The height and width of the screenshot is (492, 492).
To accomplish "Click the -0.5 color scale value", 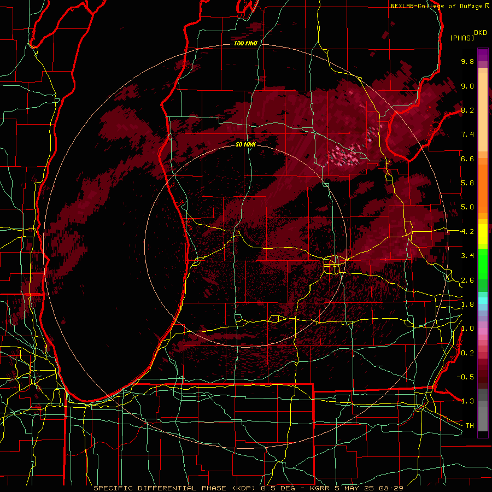I will tap(465, 377).
